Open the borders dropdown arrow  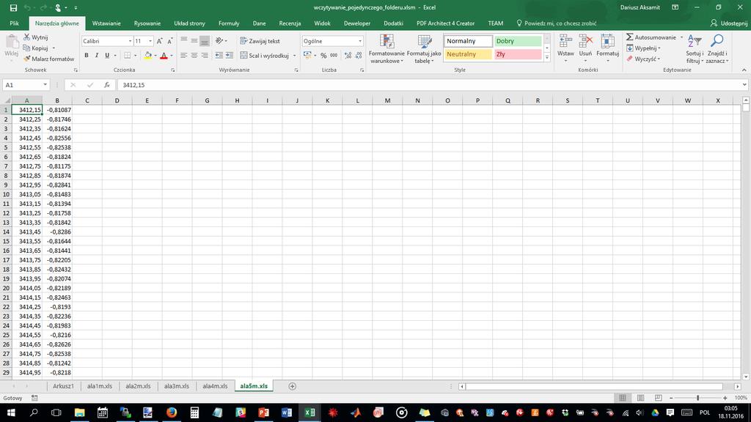[135, 56]
